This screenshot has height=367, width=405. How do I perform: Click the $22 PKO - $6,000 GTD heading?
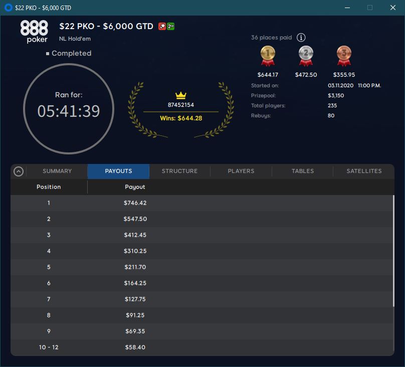pos(106,26)
